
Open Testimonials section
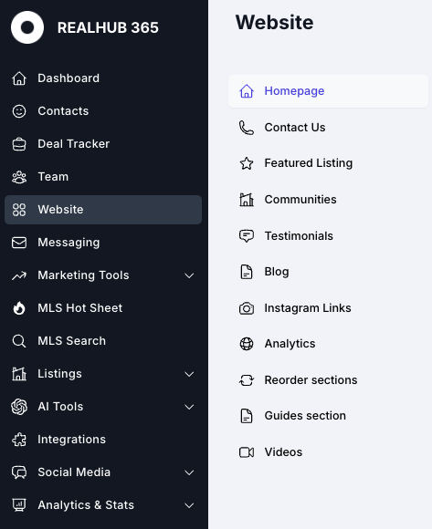(x=299, y=236)
